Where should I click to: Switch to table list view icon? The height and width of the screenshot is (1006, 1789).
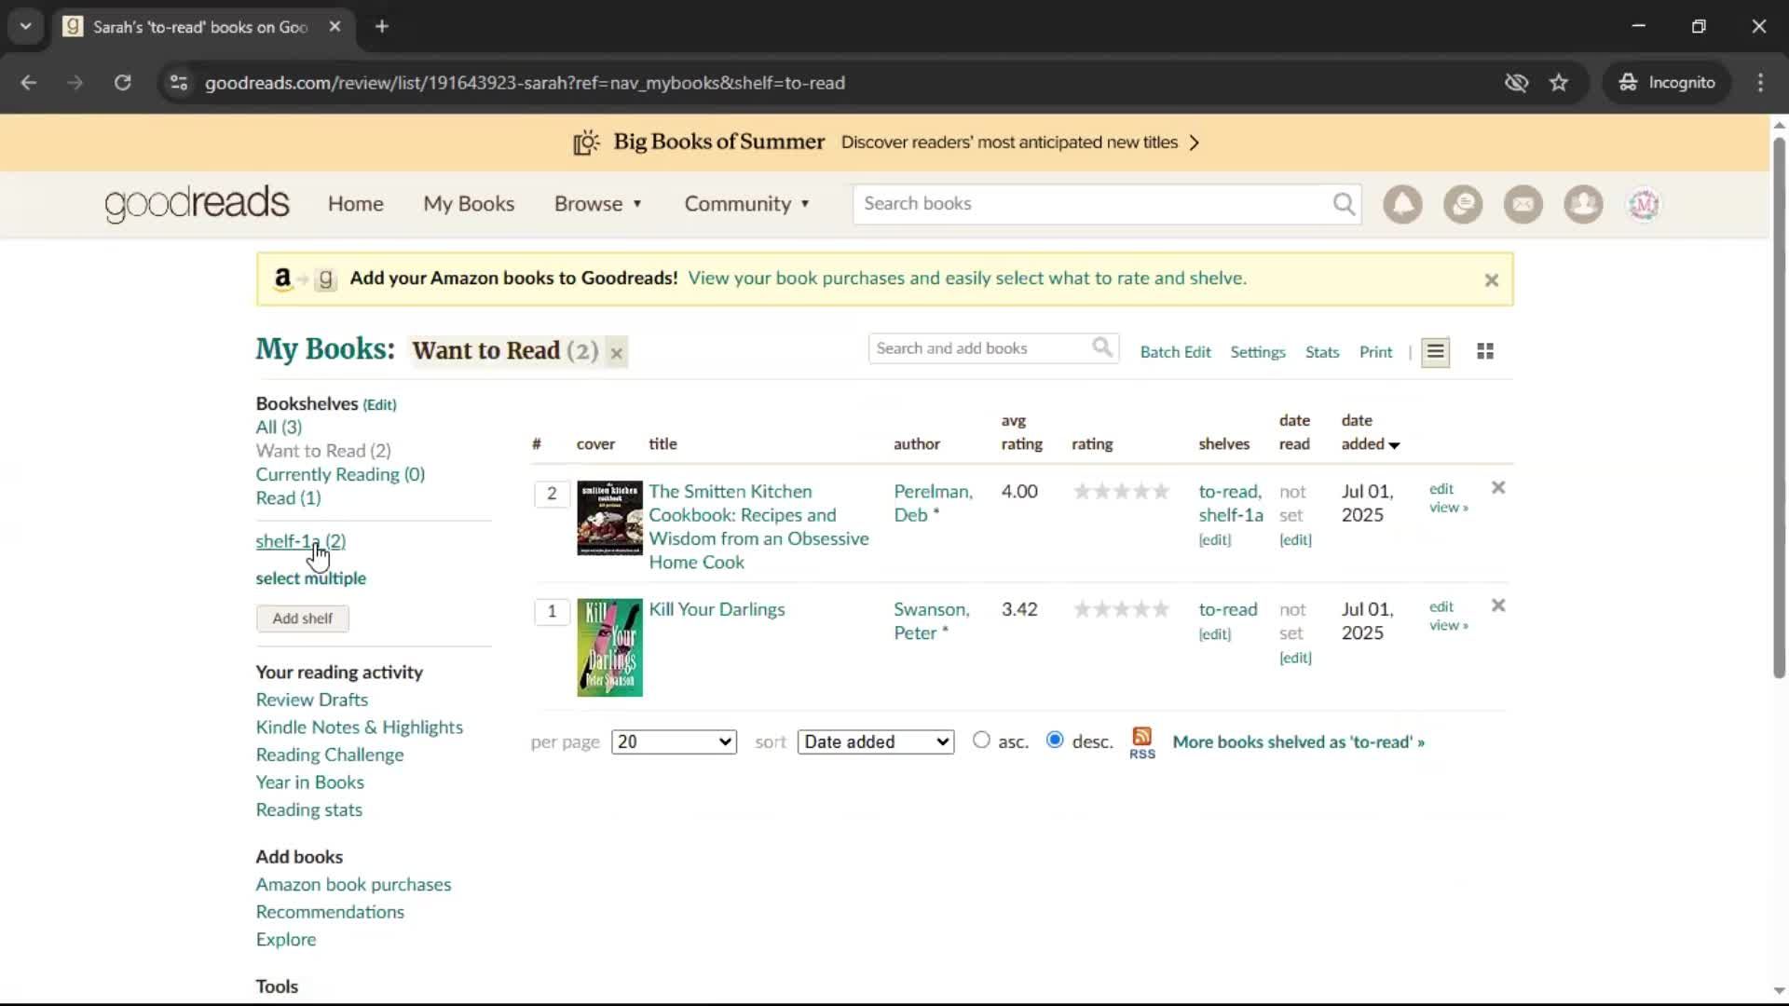[x=1435, y=352]
